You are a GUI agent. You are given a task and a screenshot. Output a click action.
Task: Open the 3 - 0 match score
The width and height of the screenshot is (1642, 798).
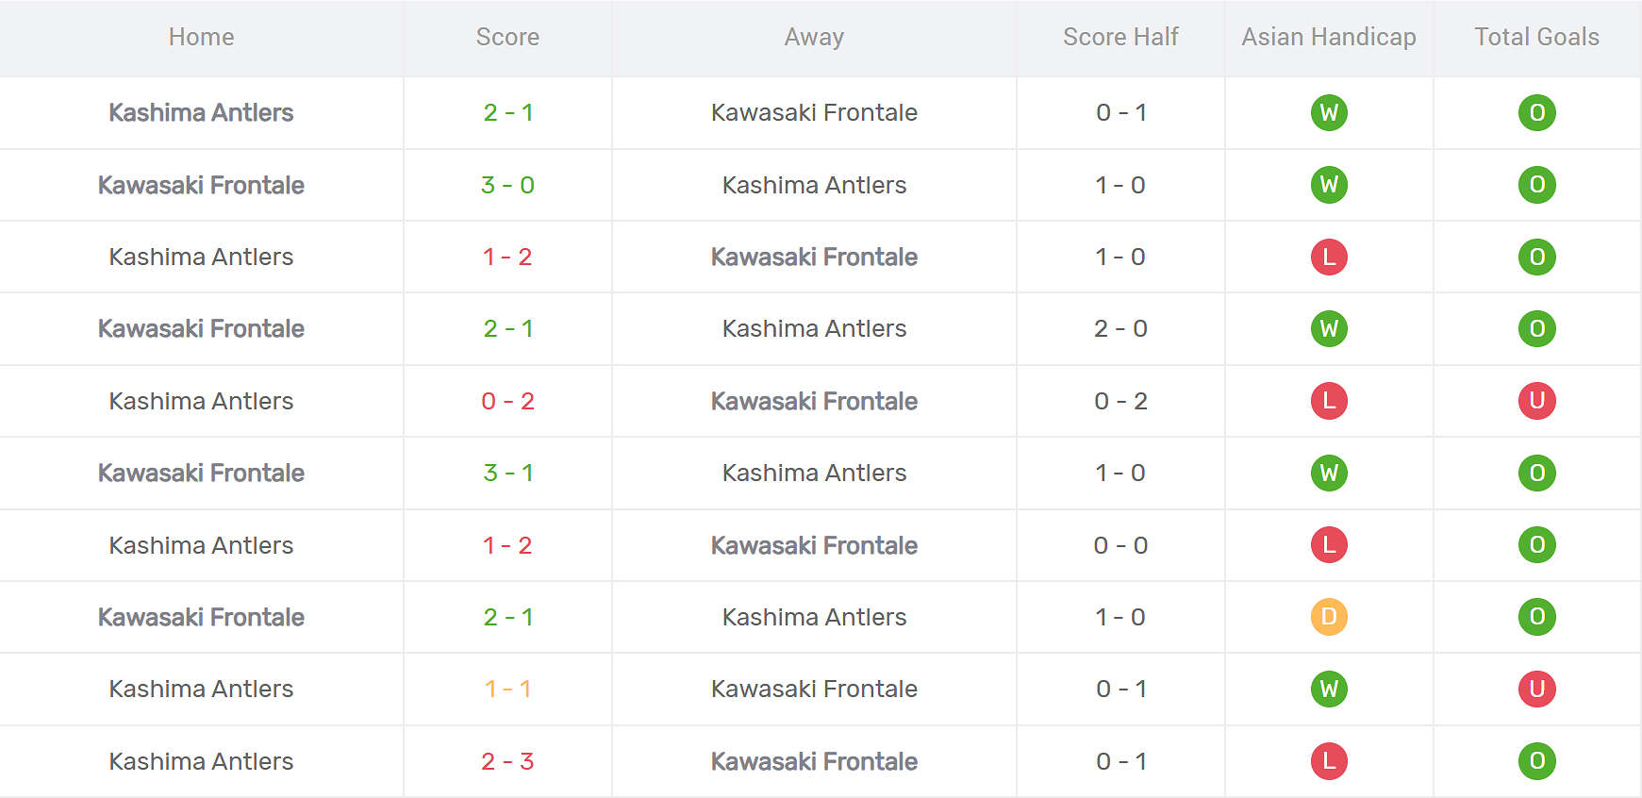507,185
